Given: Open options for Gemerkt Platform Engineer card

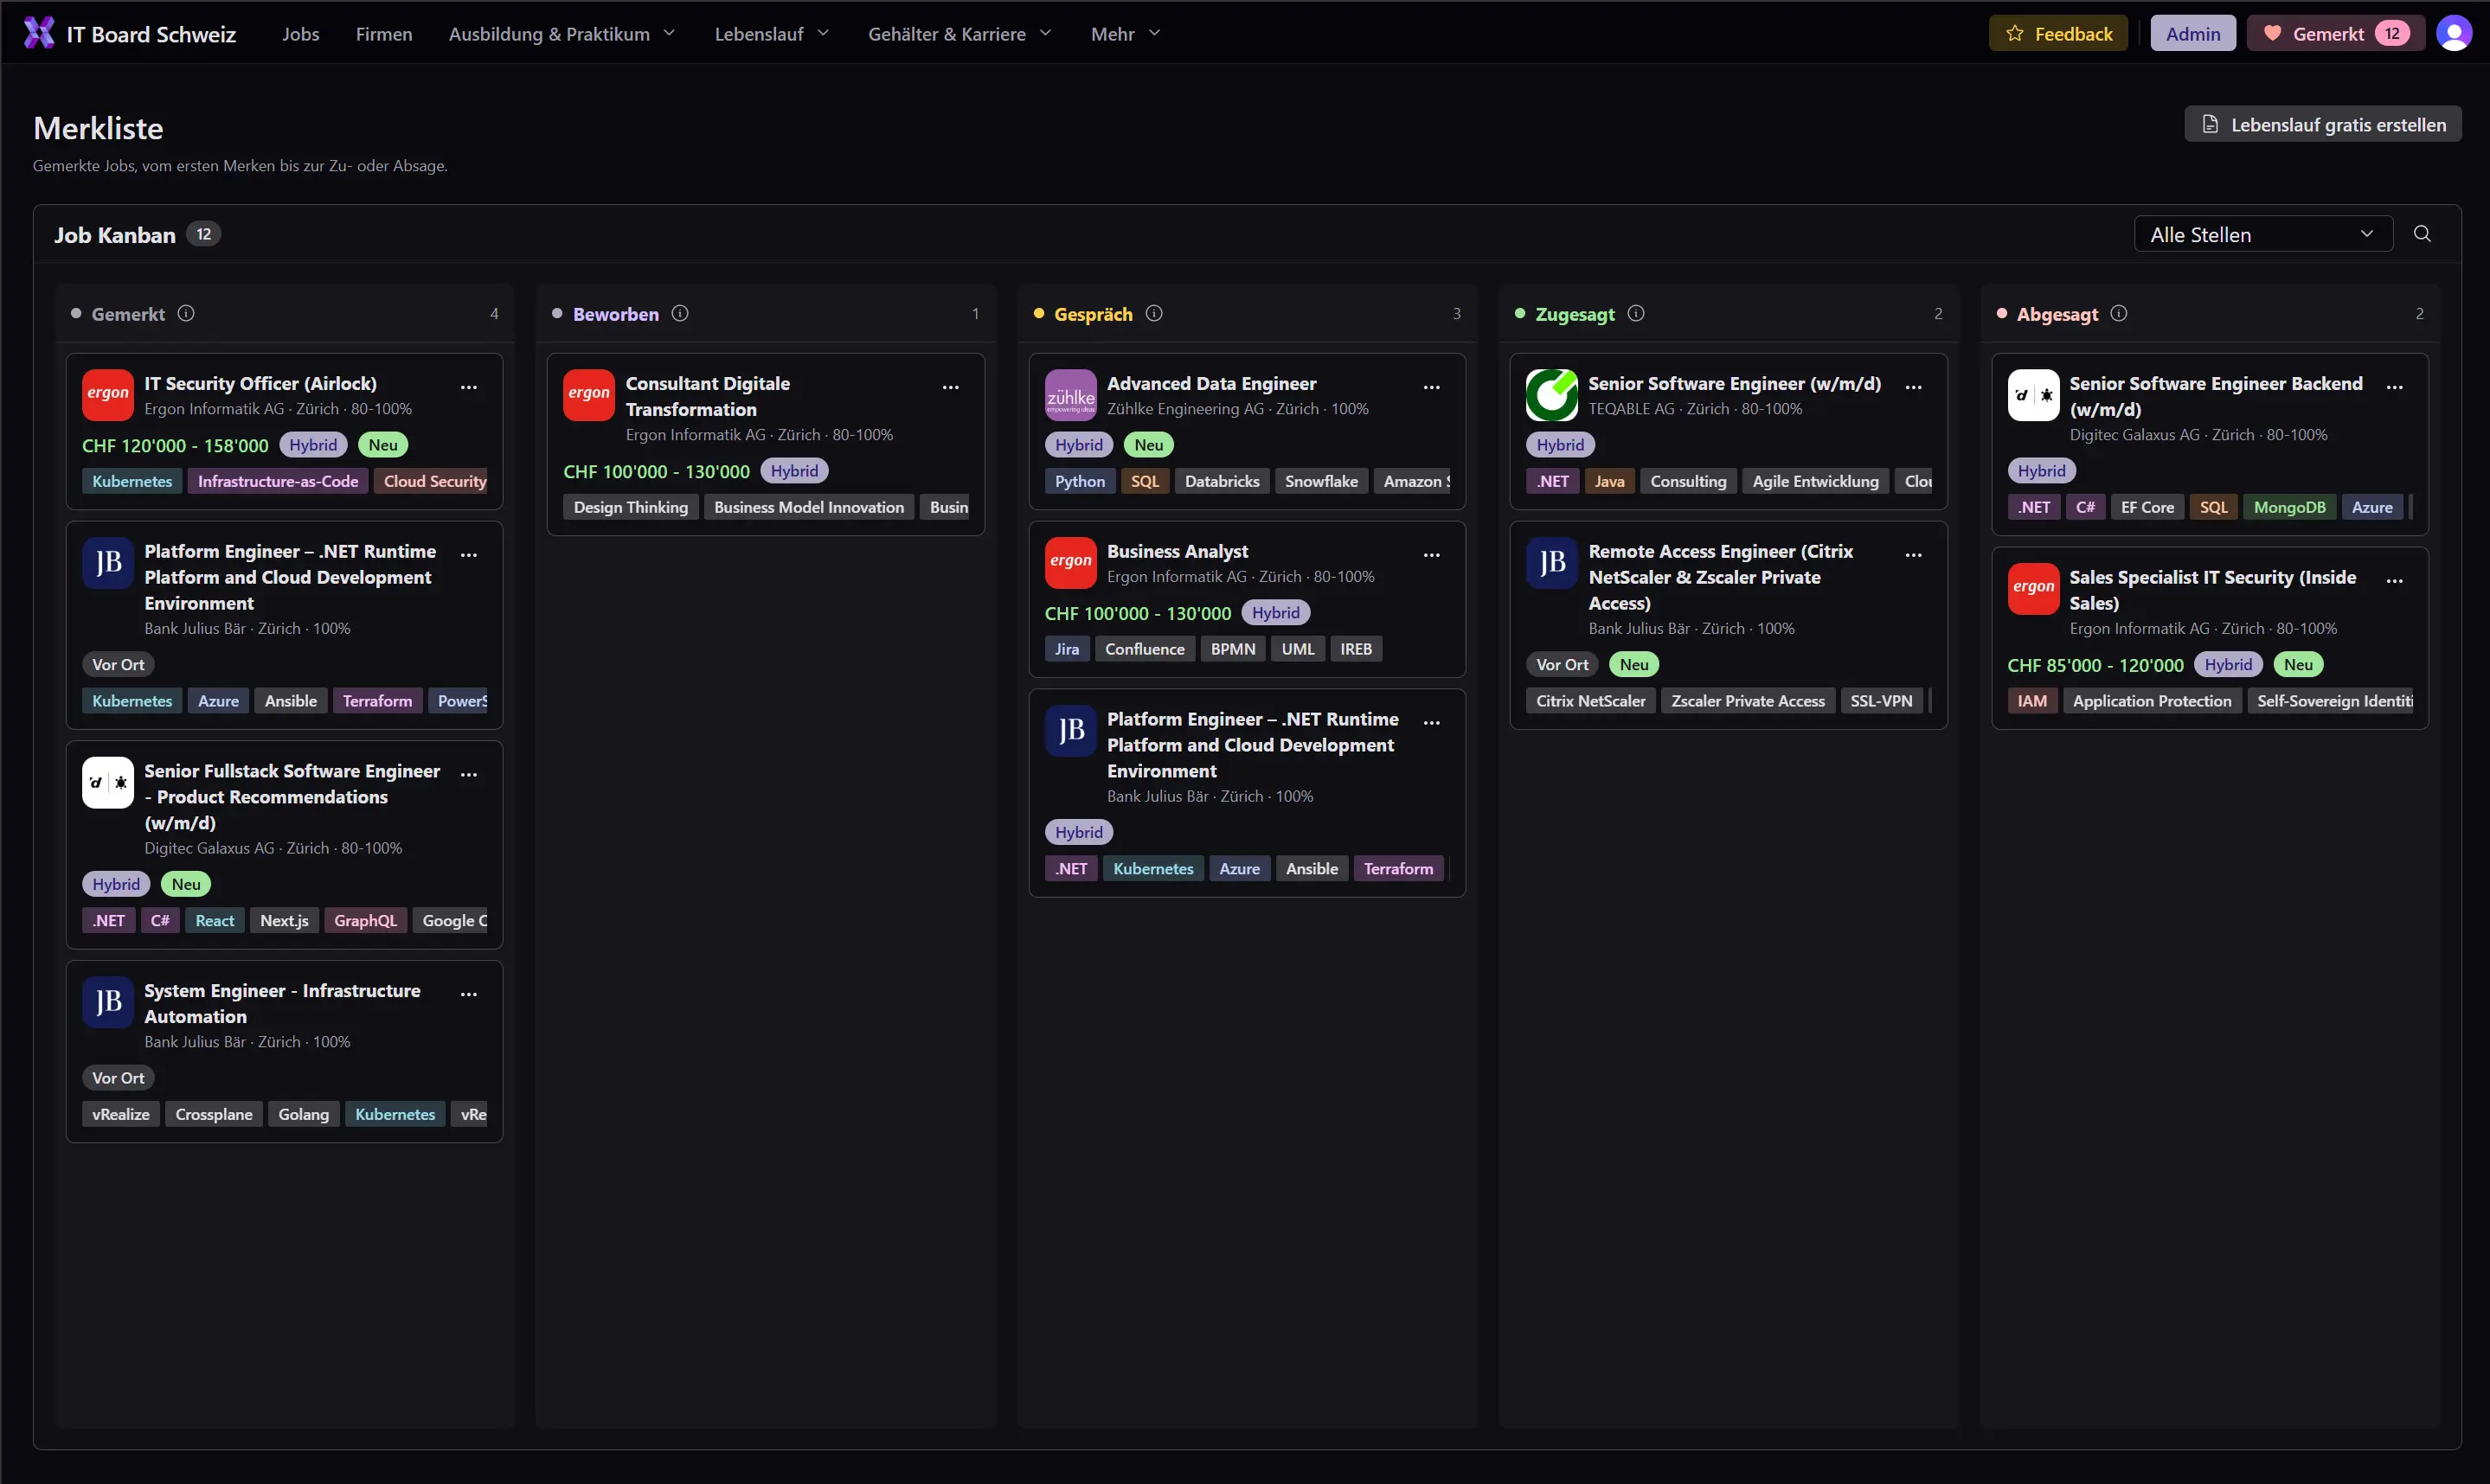Looking at the screenshot, I should (x=469, y=555).
